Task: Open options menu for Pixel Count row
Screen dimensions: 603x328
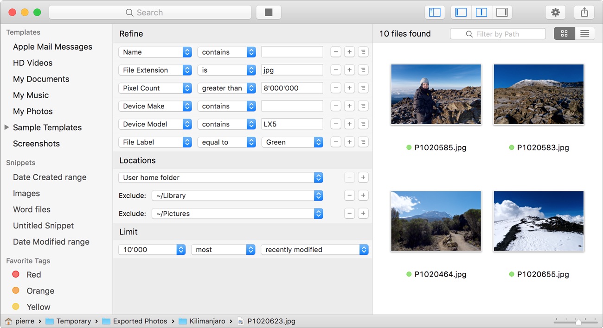Action: point(364,88)
